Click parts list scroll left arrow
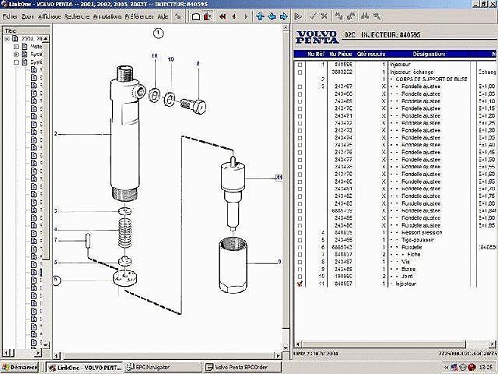Viewport: 498px width, 374px height. [x=298, y=344]
